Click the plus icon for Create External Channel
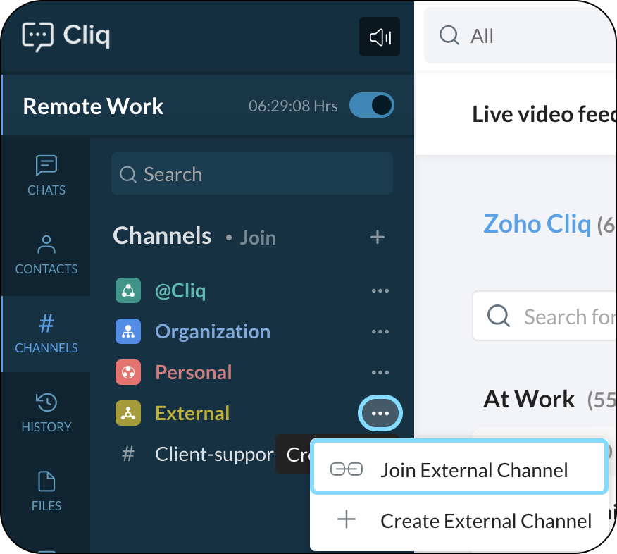Viewport: 617px width, 554px height. (347, 519)
